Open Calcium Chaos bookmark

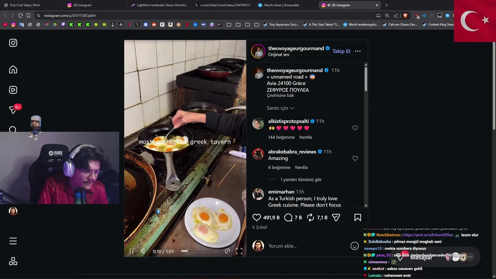400,24
